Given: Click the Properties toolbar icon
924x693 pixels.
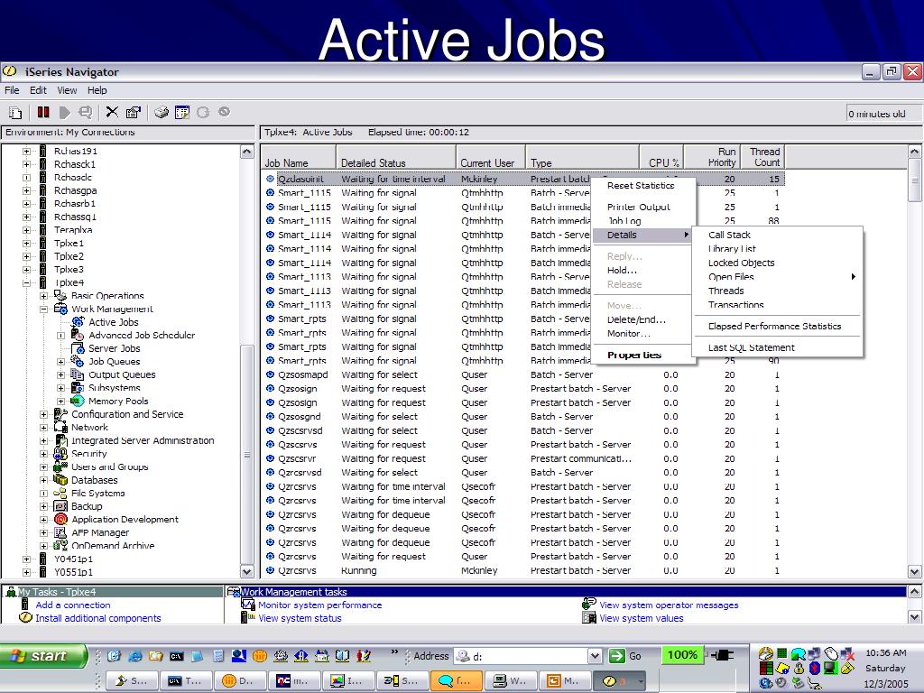Looking at the screenshot, I should [x=134, y=112].
